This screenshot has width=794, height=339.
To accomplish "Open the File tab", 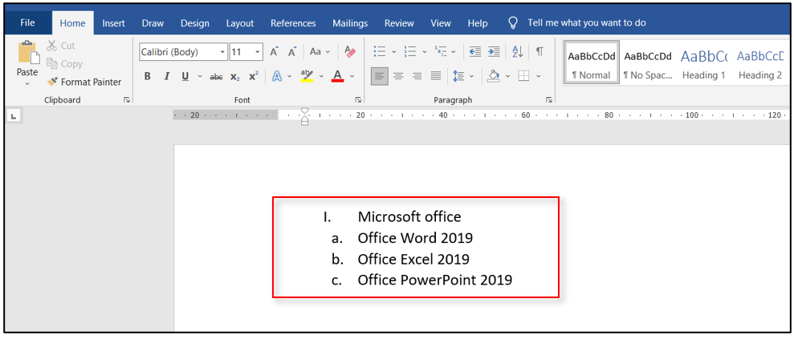I will click(x=27, y=22).
